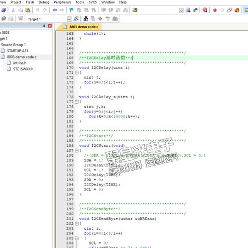248x248 pixels.
Task: Click the Navigate Backwards blue arrow
Action: pos(55,10)
